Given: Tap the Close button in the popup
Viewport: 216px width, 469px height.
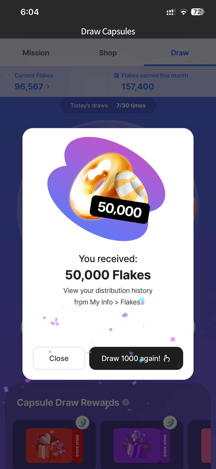Looking at the screenshot, I should coord(59,358).
